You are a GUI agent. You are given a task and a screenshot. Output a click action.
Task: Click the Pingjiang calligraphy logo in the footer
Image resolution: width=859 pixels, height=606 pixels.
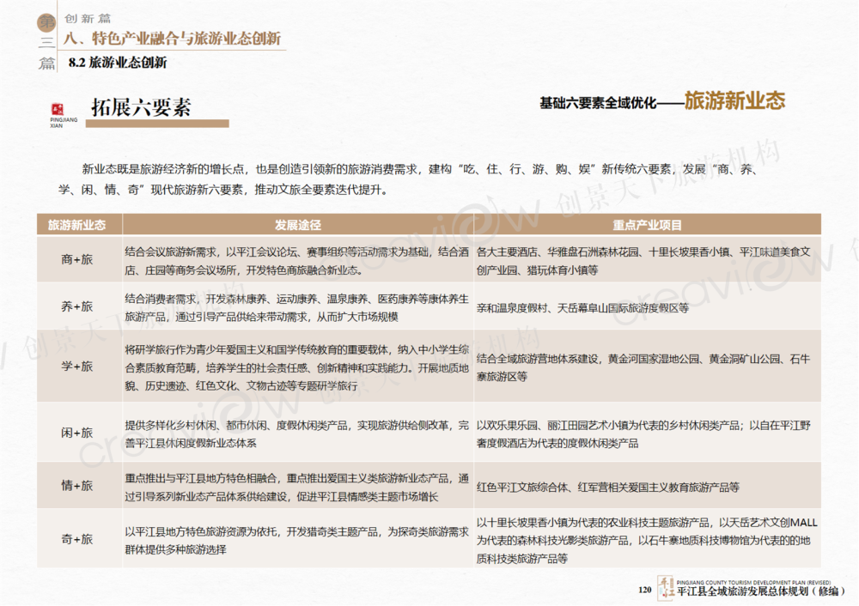point(664,586)
